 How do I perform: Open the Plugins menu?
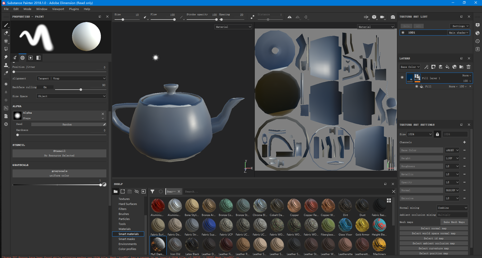(74, 9)
